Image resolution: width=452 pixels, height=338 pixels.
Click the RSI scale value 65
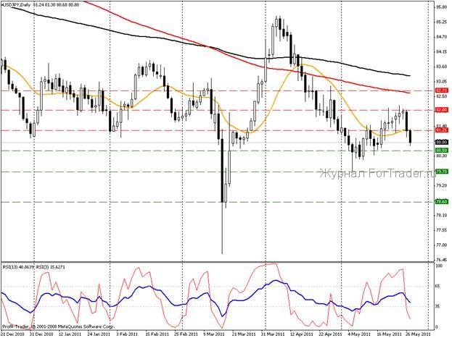click(437, 286)
